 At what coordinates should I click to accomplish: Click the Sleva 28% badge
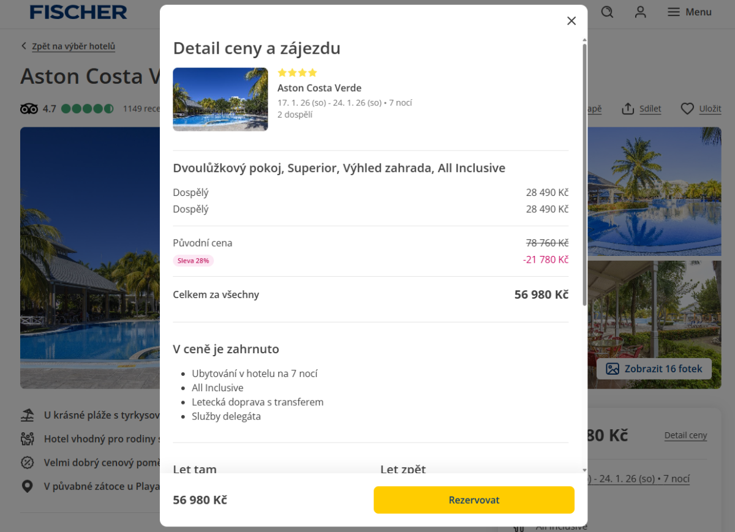click(193, 261)
